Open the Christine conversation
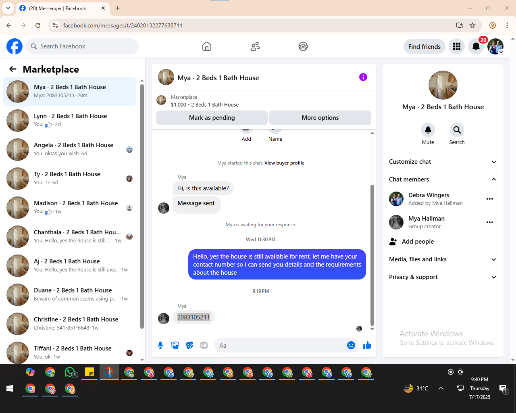Screen dimensions: 516x413 pos(69,324)
